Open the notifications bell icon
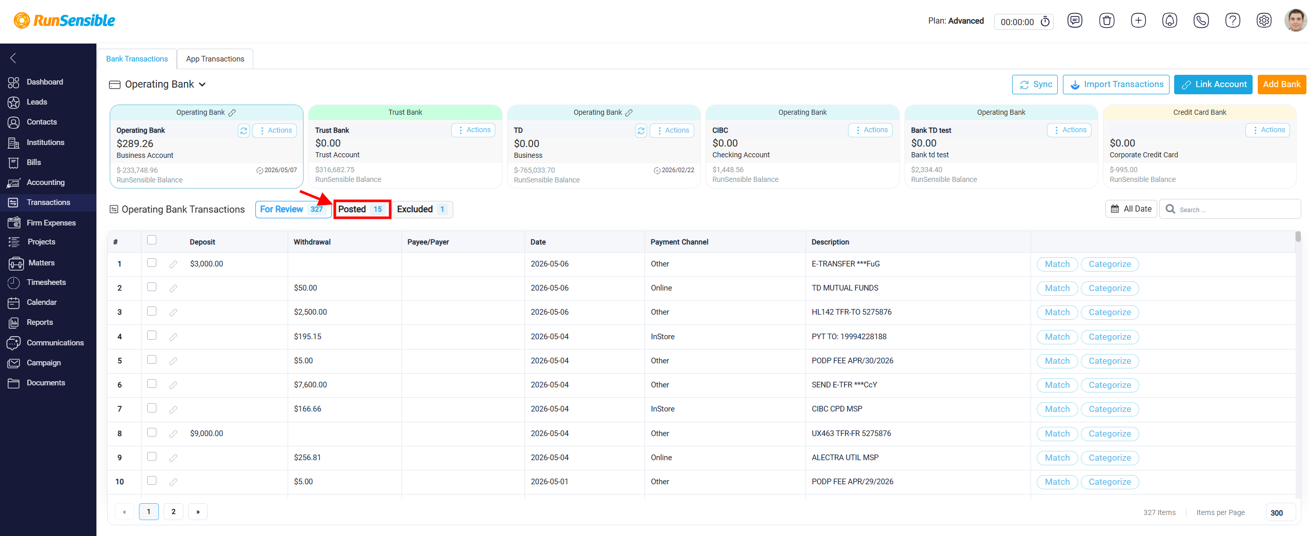The height and width of the screenshot is (536, 1309). click(x=1170, y=20)
